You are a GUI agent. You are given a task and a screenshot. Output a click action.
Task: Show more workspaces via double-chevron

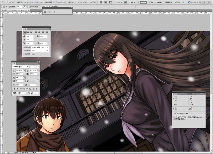pos(183,2)
